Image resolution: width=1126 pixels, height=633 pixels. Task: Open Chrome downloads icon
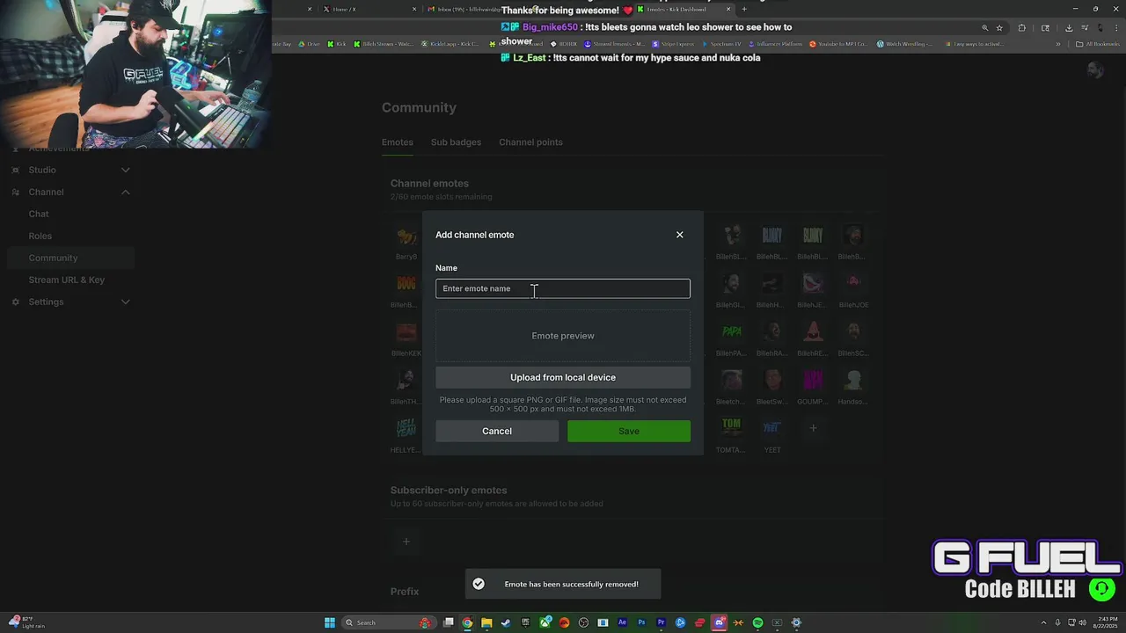tap(1069, 27)
